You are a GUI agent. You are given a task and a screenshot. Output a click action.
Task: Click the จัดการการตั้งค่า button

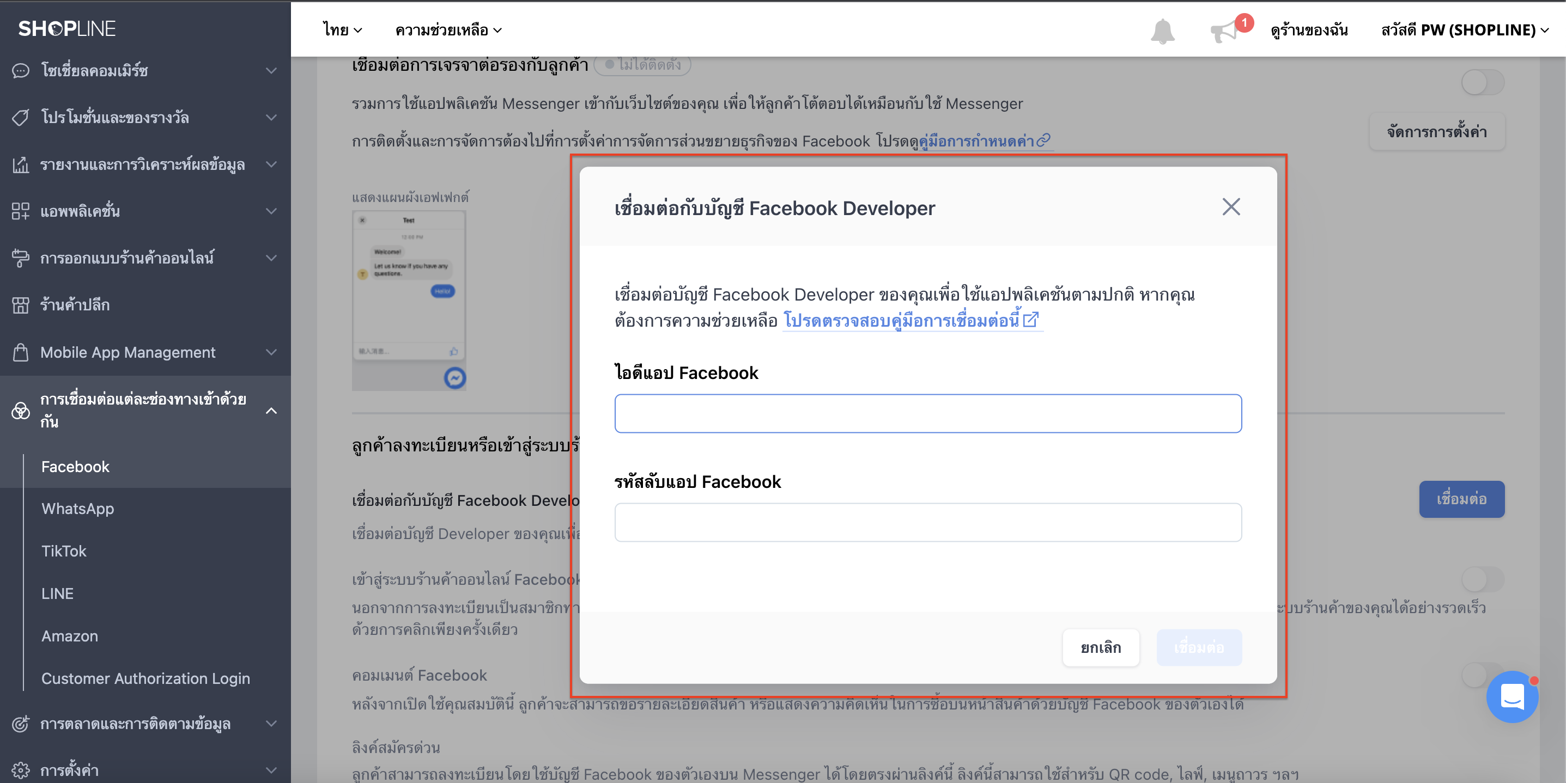[1436, 131]
